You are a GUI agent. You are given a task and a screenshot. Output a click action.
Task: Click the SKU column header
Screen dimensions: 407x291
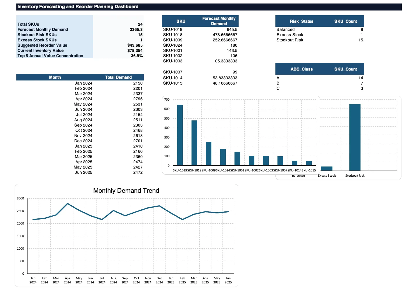[x=181, y=21]
